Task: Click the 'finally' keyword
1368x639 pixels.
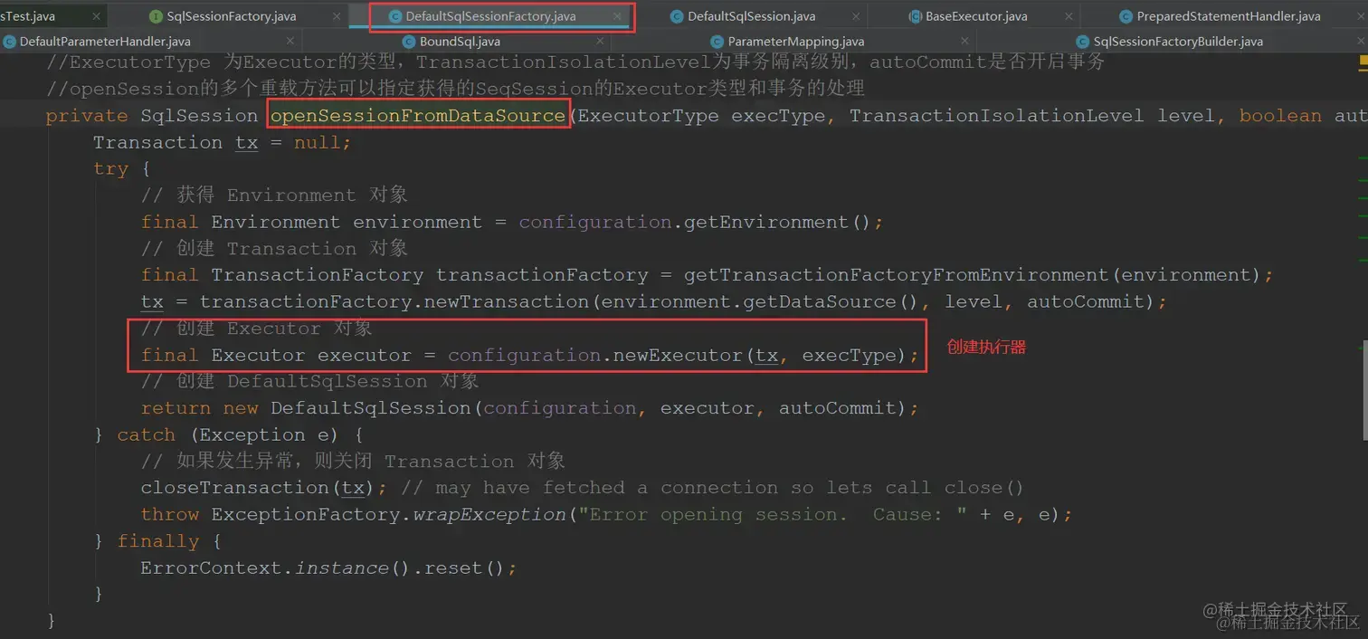Action: [157, 541]
